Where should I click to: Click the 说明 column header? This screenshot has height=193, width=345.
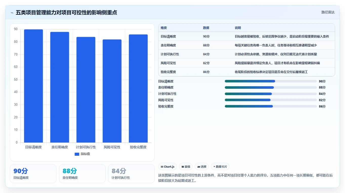238,28
